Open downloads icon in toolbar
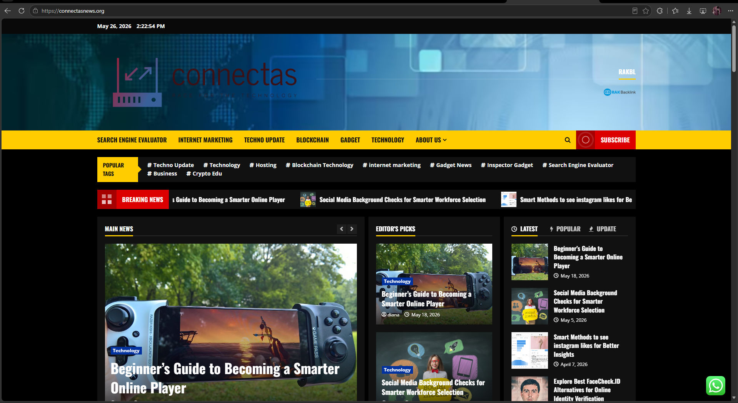The height and width of the screenshot is (403, 738). click(x=689, y=11)
